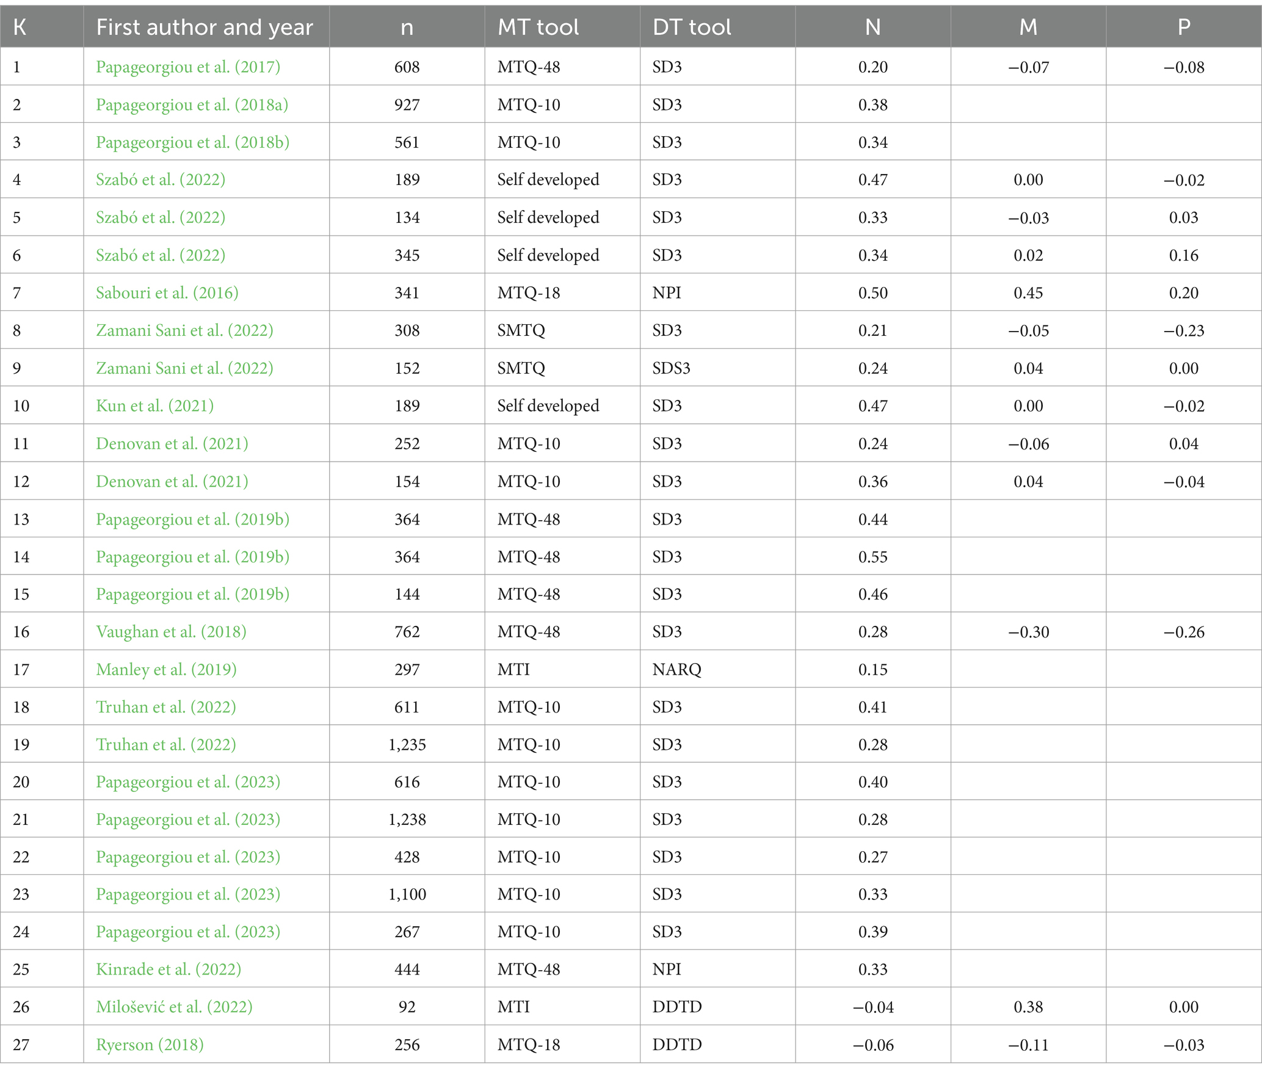
Task: Open Denovan et al. (2021) link in row 11
Action: click(172, 443)
